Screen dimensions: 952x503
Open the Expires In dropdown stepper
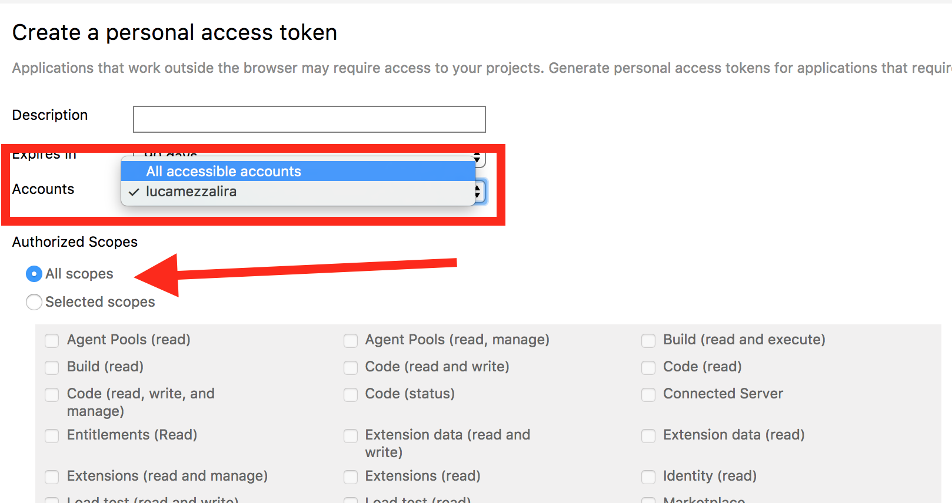tap(478, 157)
